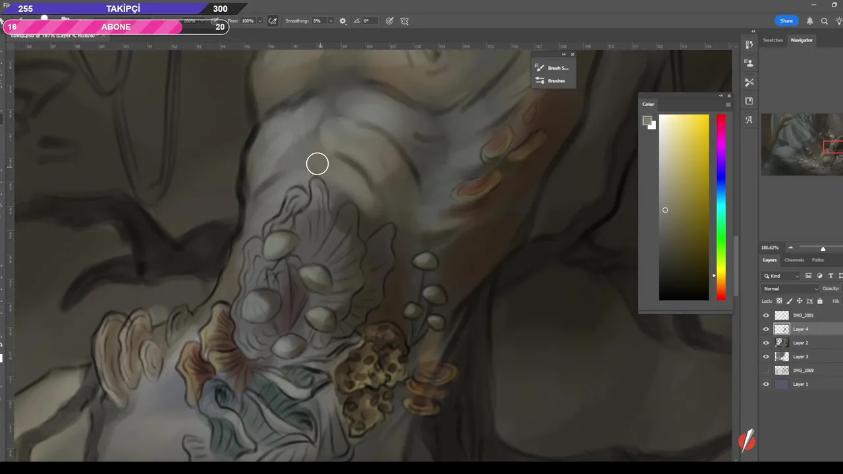The image size is (843, 474).
Task: Open the Flow value dropdown arrow
Action: [260, 21]
